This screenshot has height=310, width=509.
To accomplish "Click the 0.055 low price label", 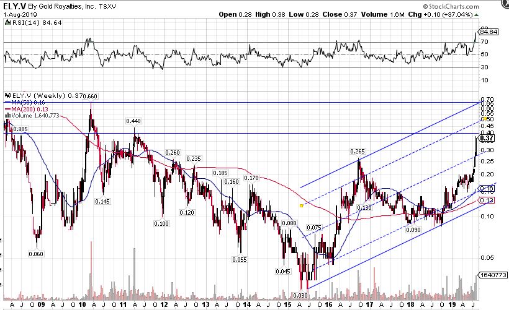I will [240, 259].
